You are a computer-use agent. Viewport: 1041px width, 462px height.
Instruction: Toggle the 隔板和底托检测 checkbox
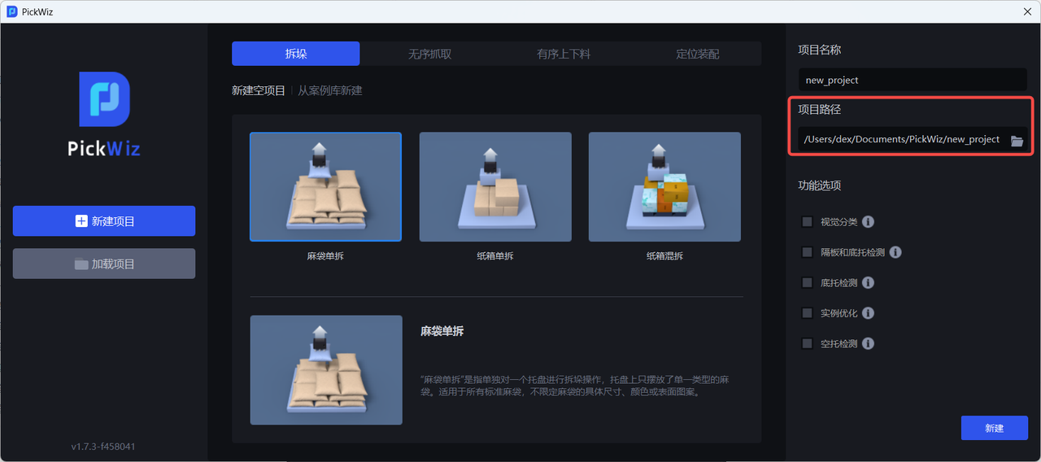[807, 252]
